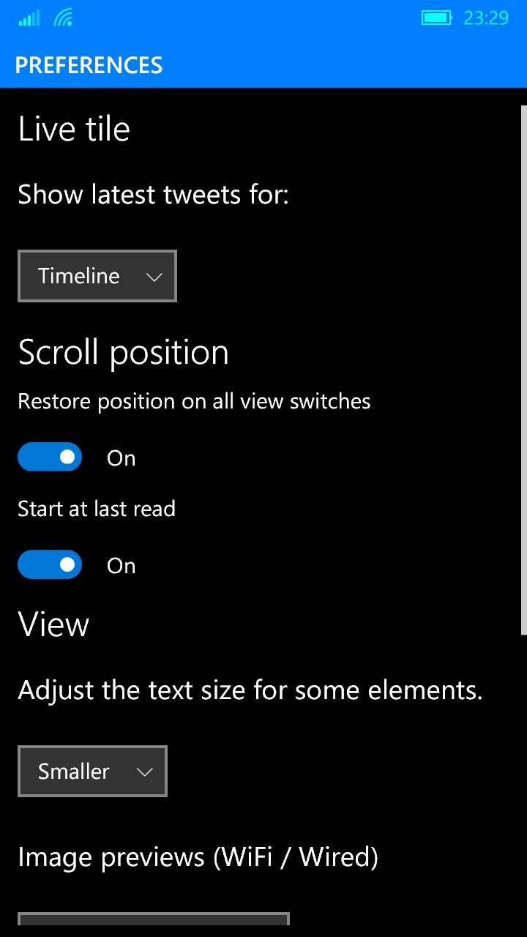Tap the Image previews (WiFi / Wired) label
The width and height of the screenshot is (527, 937).
pyautogui.click(x=198, y=857)
